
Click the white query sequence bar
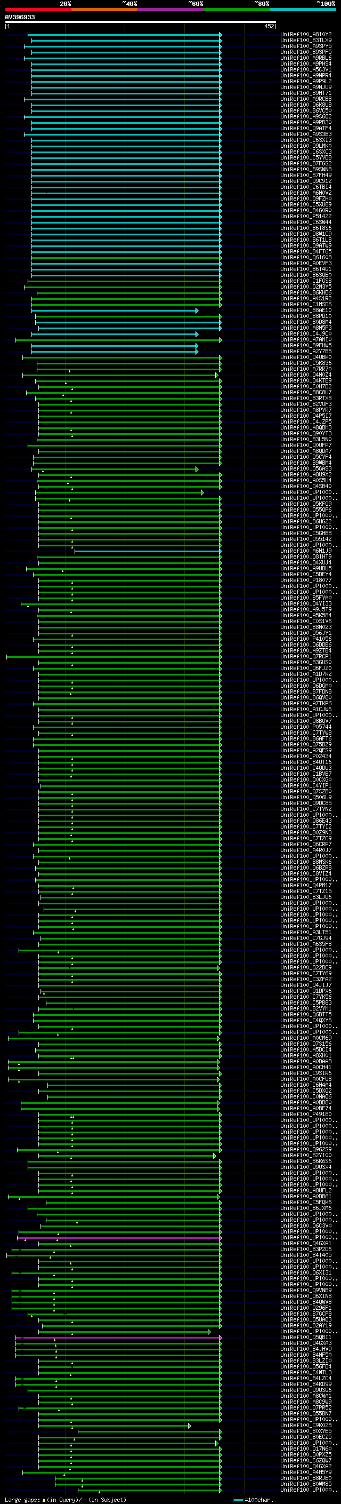(x=141, y=22)
